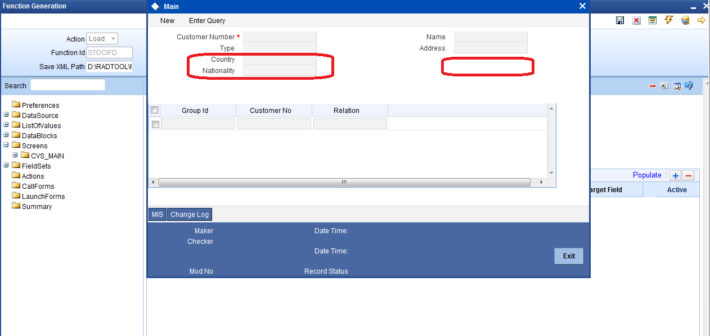Click the Customer Number input field

pyautogui.click(x=280, y=37)
